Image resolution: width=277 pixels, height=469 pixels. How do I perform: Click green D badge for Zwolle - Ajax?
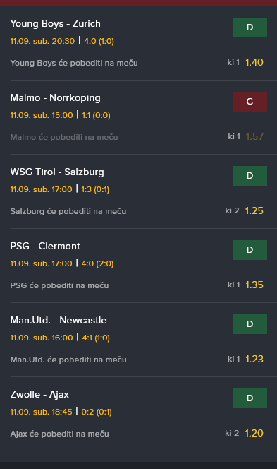[x=250, y=398]
